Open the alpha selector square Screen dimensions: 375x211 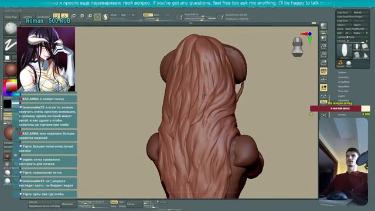tap(8, 57)
